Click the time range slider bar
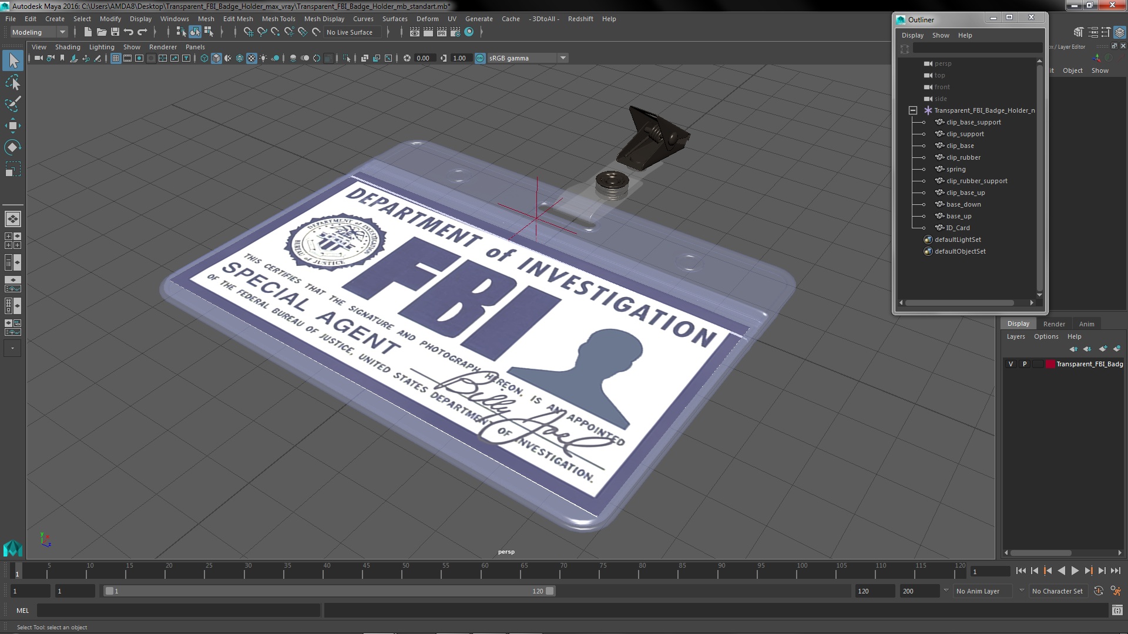Screen dimensions: 1128x634 (329, 591)
